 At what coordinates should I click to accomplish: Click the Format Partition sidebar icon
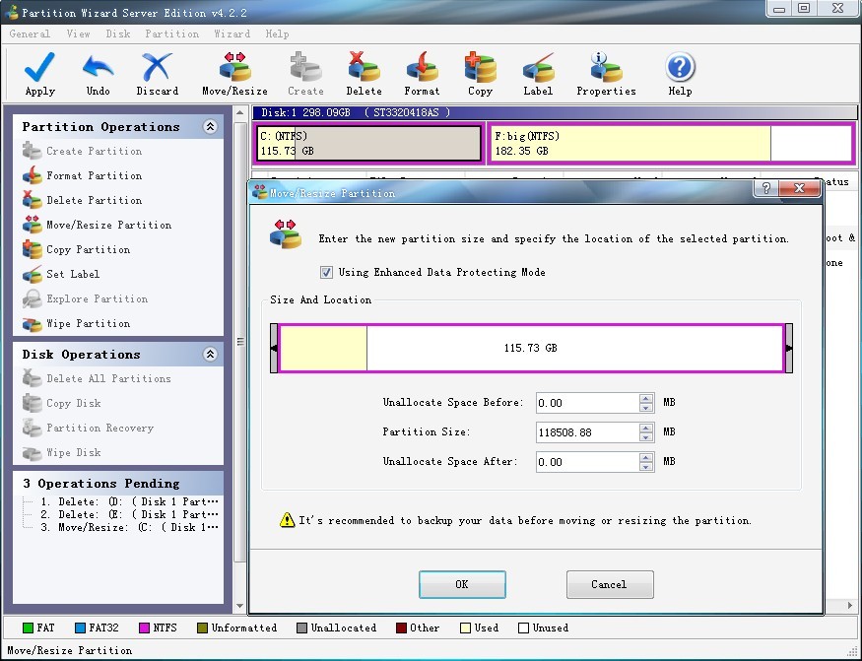pos(32,175)
